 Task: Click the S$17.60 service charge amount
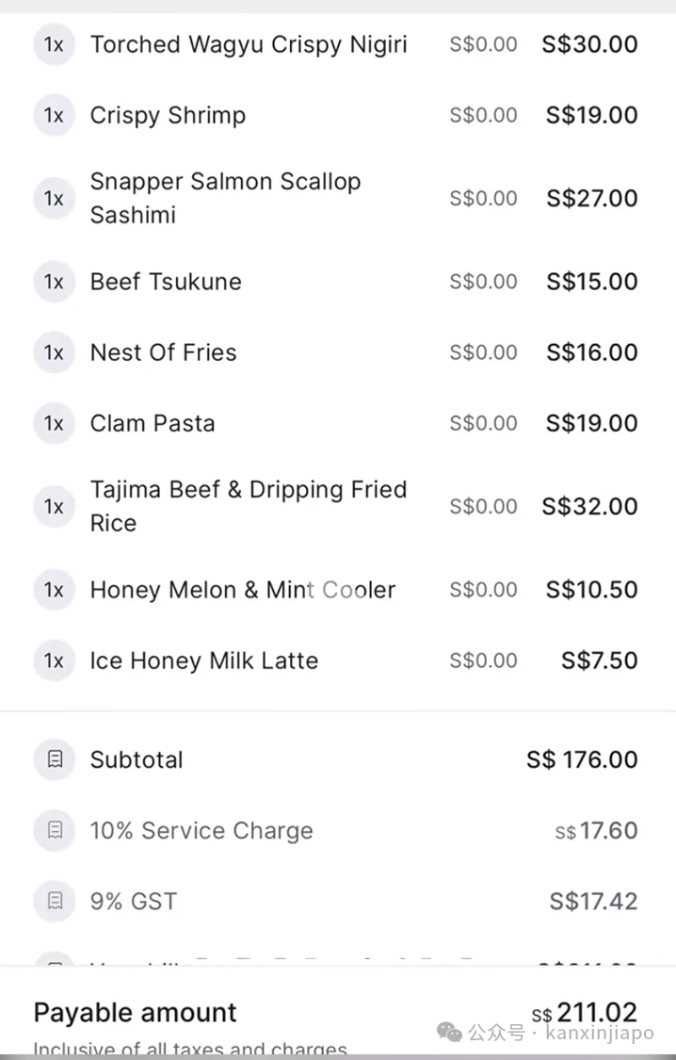596,830
